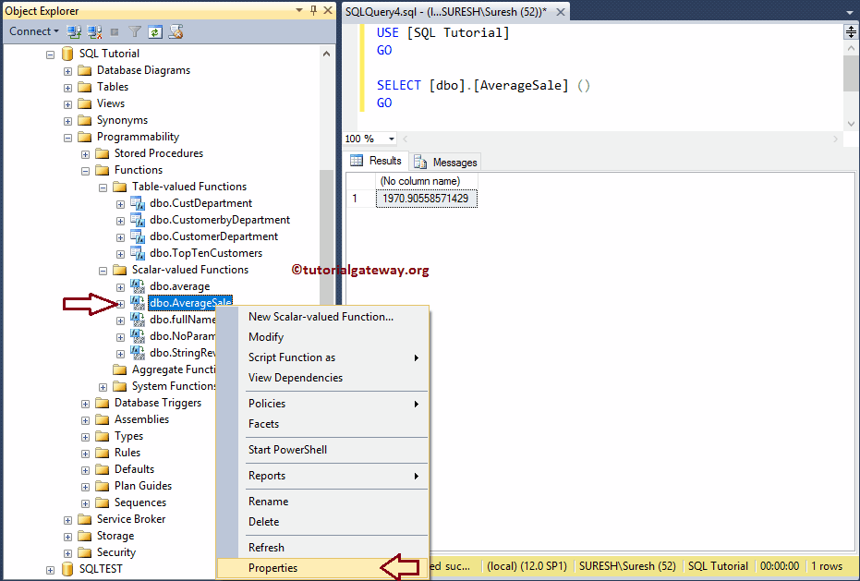Click the dbo.CustDepartment function icon
This screenshot has height=581, width=860.
pos(138,203)
